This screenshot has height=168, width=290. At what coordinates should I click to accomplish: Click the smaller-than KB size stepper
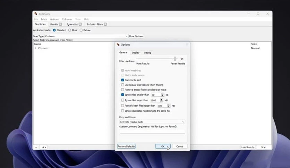[x=163, y=95]
